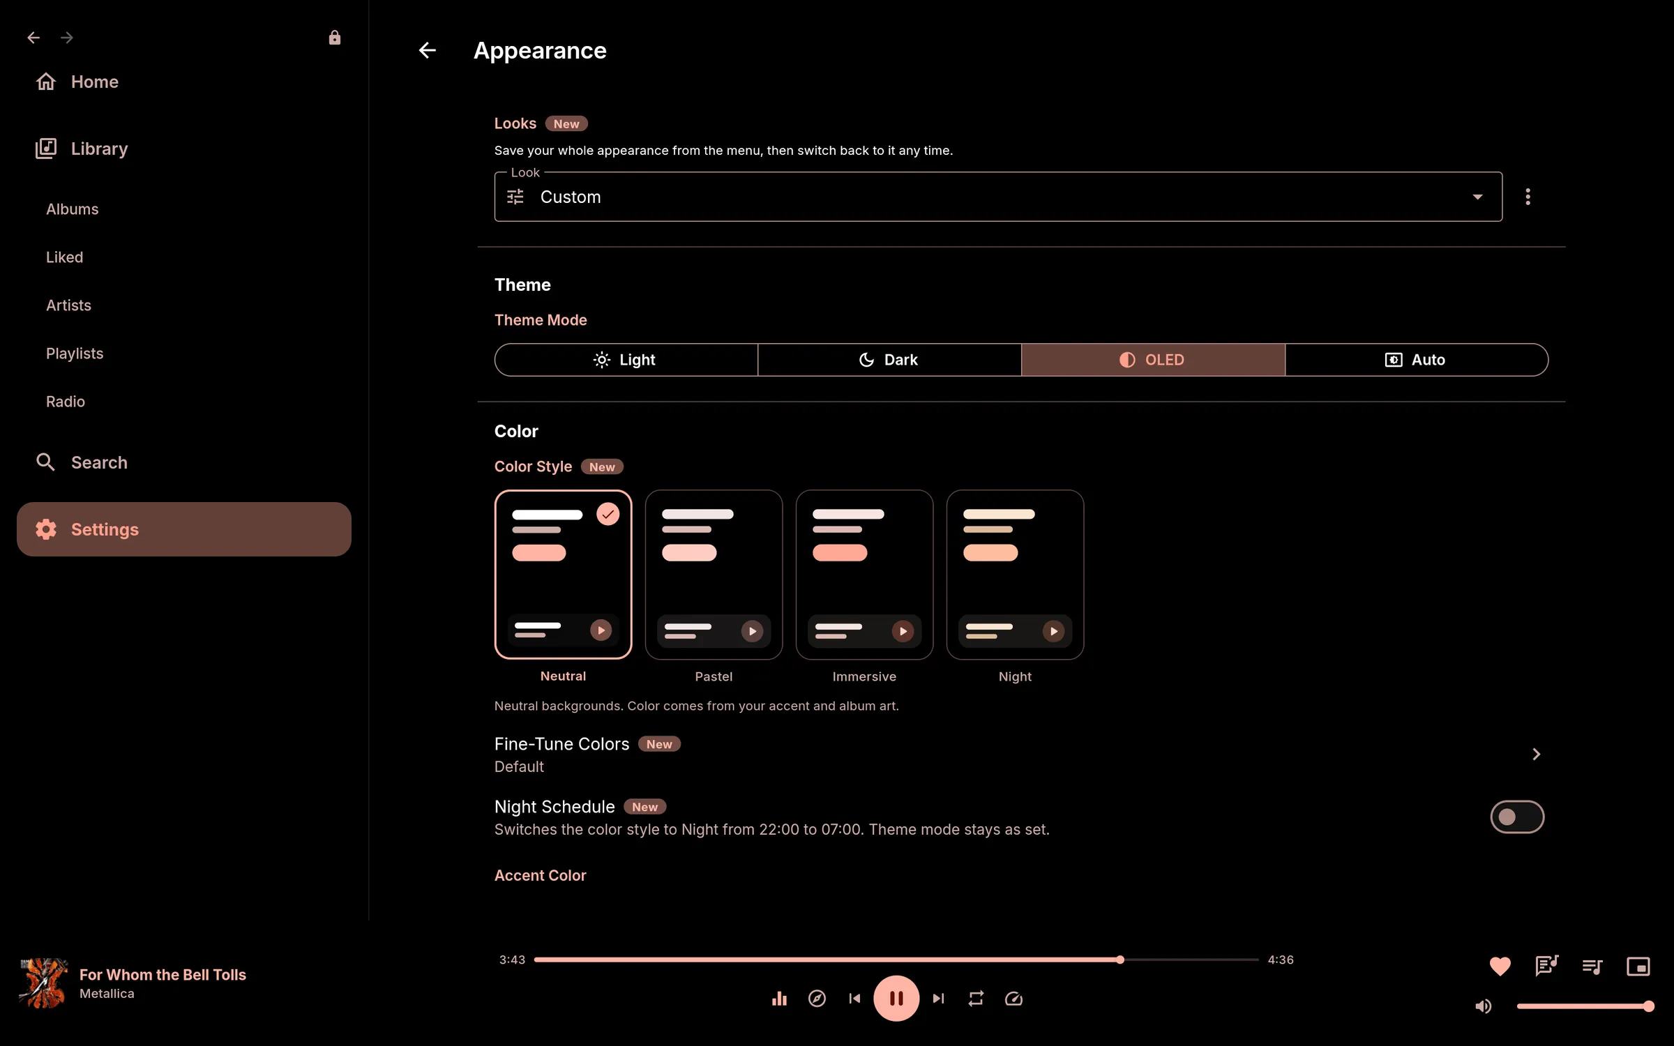Select Dark theme mode

[x=889, y=360]
